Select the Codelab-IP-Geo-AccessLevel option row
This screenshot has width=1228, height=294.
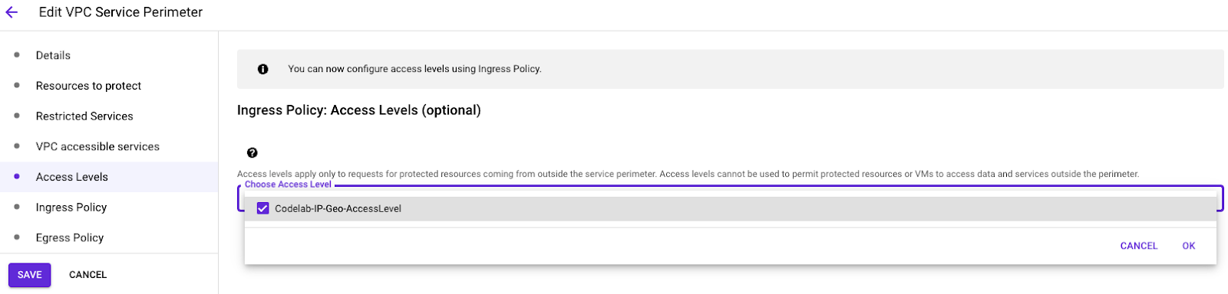(x=730, y=208)
